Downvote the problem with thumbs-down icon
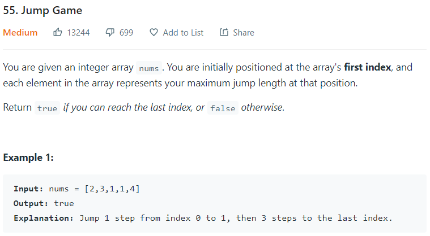 pyautogui.click(x=110, y=33)
